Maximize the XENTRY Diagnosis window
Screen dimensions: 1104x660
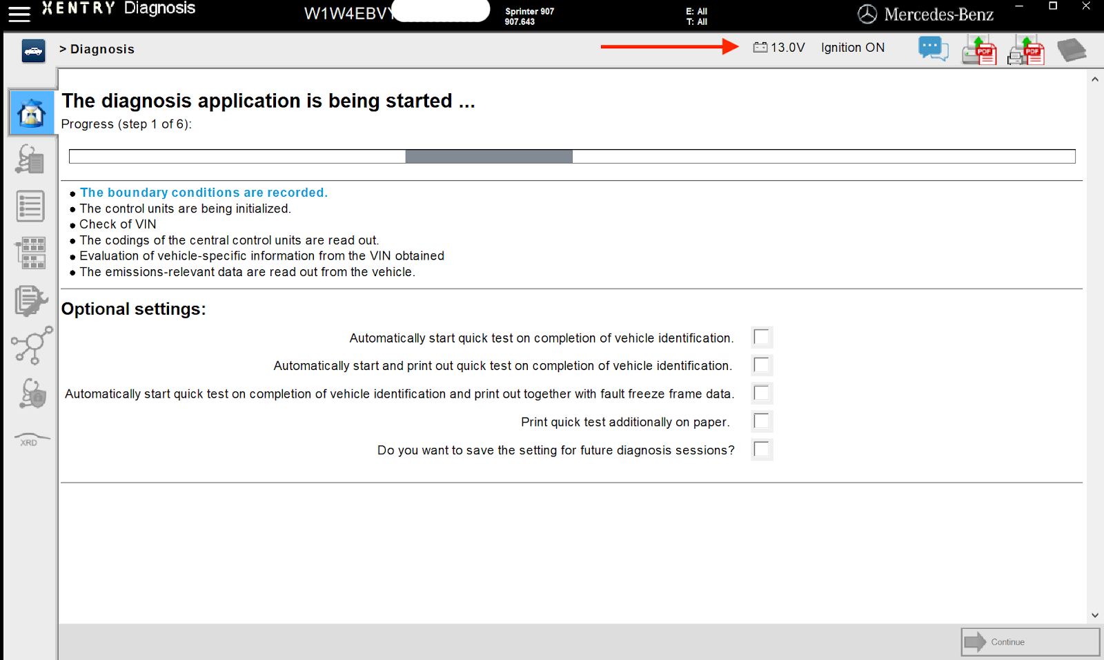pos(1053,6)
